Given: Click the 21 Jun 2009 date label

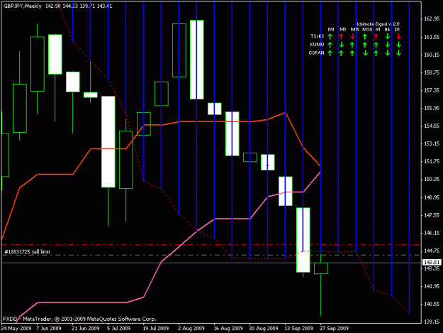Looking at the screenshot, I should 86,328.
